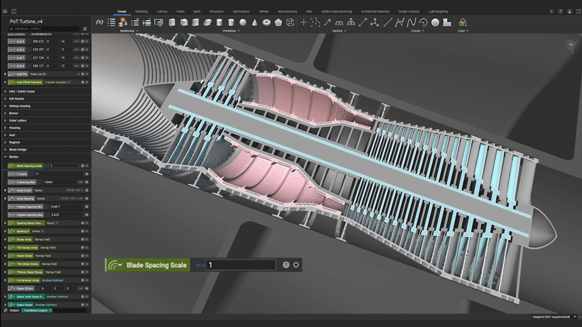Expand the Inlet / Outlet Cones section
Image resolution: width=582 pixels, height=327 pixels.
[5, 91]
